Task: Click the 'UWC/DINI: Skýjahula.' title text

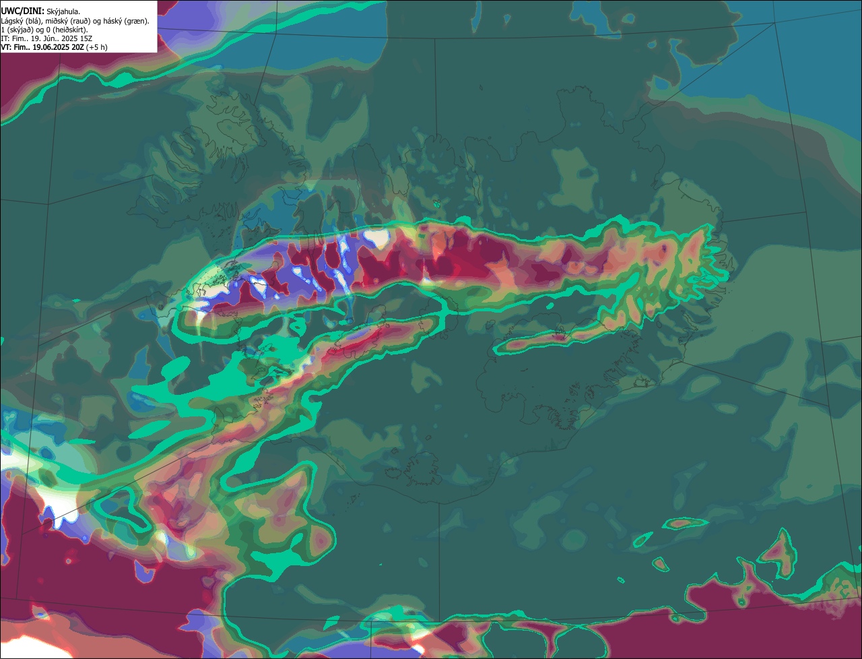Action: click(x=40, y=11)
